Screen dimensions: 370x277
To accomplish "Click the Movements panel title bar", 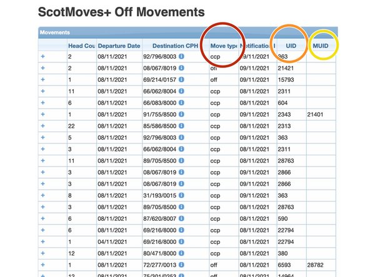I will [188, 32].
